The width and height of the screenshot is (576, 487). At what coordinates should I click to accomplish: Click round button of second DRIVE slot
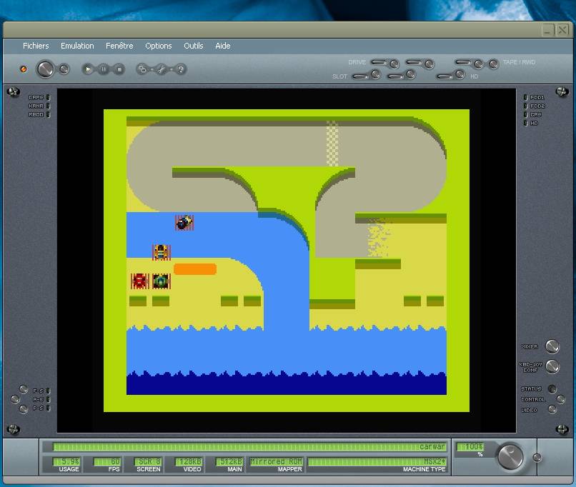(x=429, y=64)
